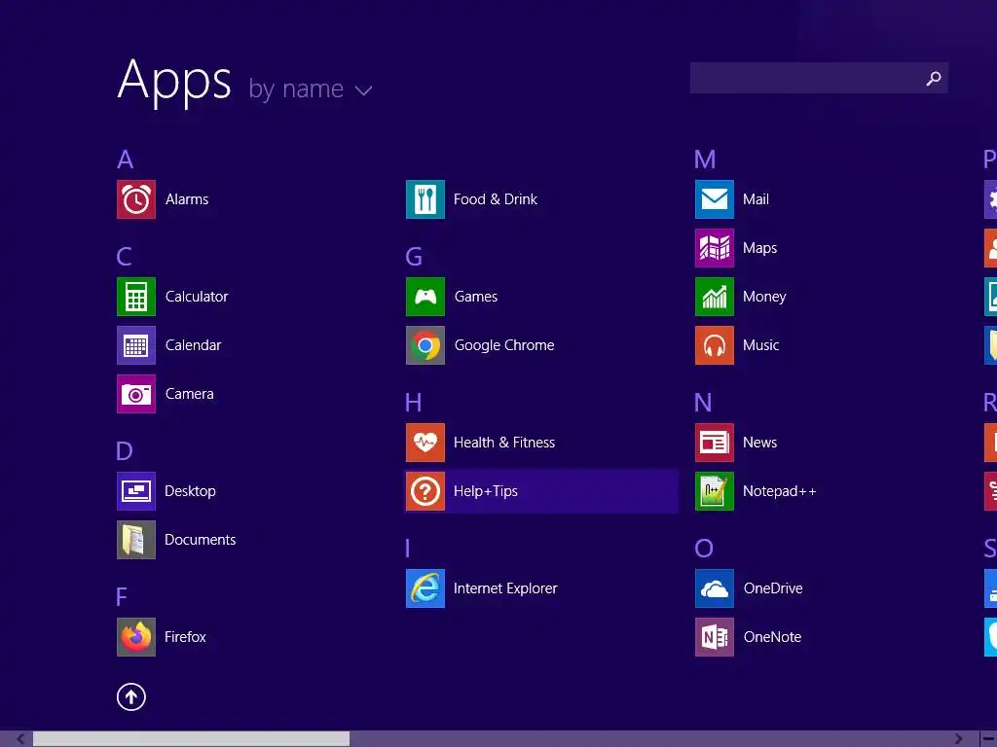
Task: Click the horizontal scrollbar thumb
Action: pyautogui.click(x=192, y=739)
